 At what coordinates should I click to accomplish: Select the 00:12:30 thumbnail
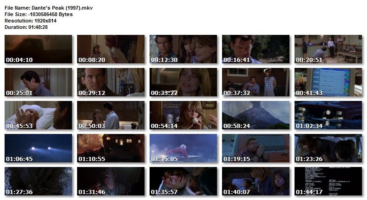click(x=183, y=49)
